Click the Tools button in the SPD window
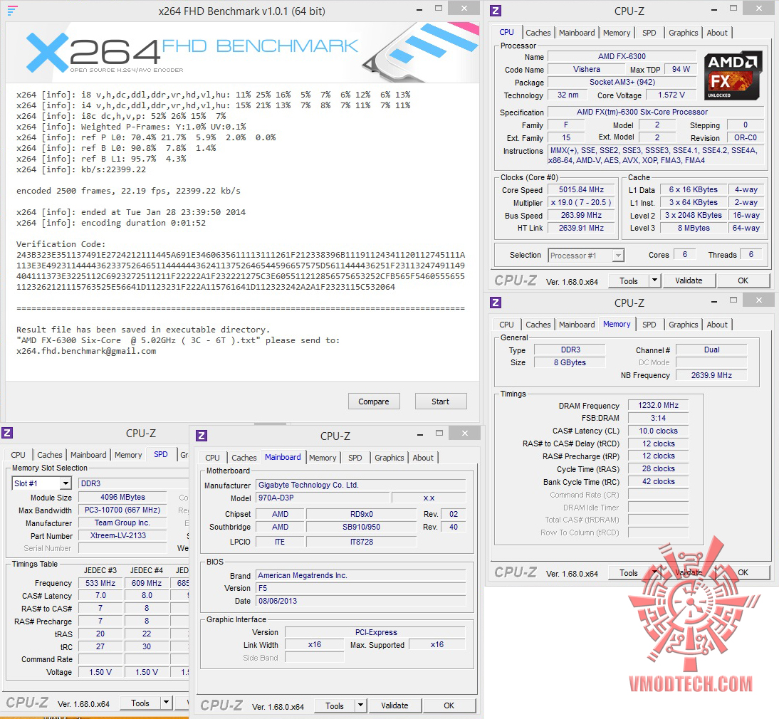Screen dimensions: 779x719 [140, 703]
